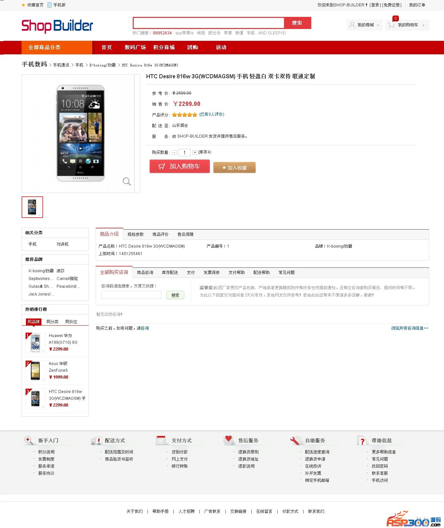Click the favorite star icon beside 收藏首页
This screenshot has width=444, height=528.
[x=23, y=5]
